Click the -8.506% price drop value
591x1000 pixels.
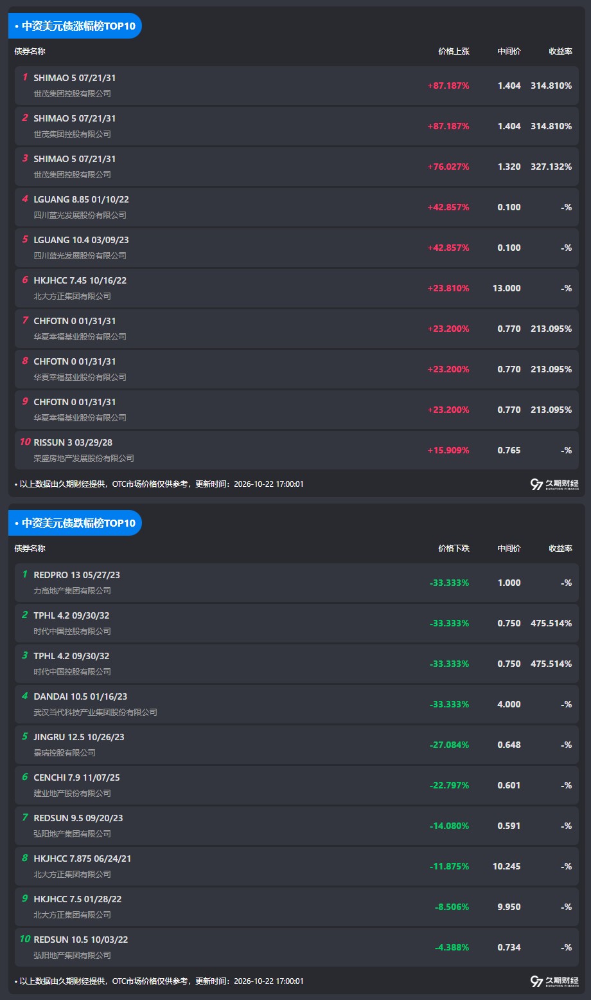click(452, 907)
